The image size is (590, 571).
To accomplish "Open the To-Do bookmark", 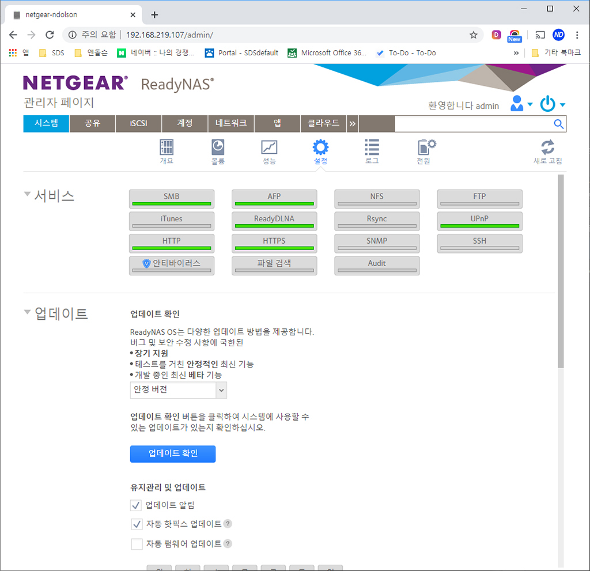I will pyautogui.click(x=406, y=53).
